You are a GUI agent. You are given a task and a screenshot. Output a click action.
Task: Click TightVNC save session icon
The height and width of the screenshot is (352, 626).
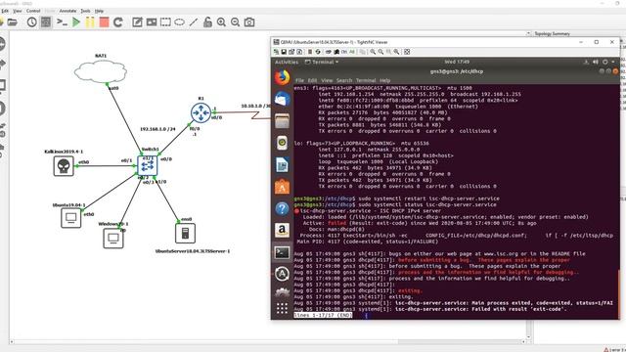point(284,52)
